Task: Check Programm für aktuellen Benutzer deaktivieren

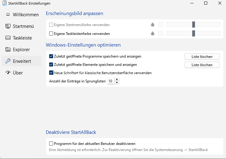Action: tap(51, 143)
